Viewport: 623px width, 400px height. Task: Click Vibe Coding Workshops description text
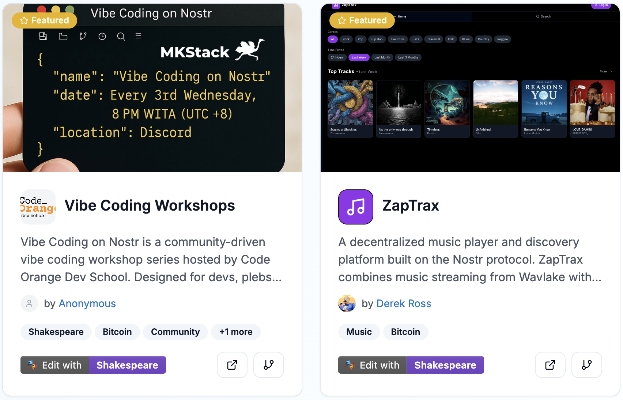(151, 260)
